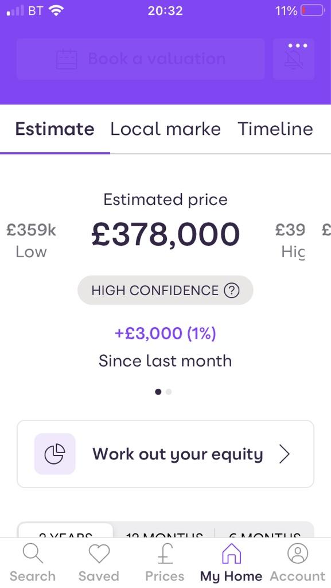Open the three dots more menu

click(298, 45)
